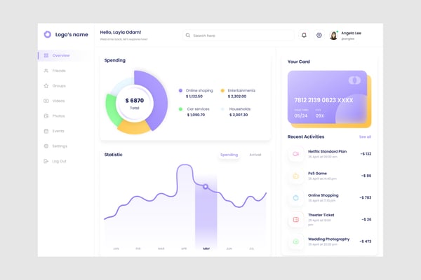The height and width of the screenshot is (280, 421).
Task: Click the Theater Ticket activity icon
Action: [296, 219]
